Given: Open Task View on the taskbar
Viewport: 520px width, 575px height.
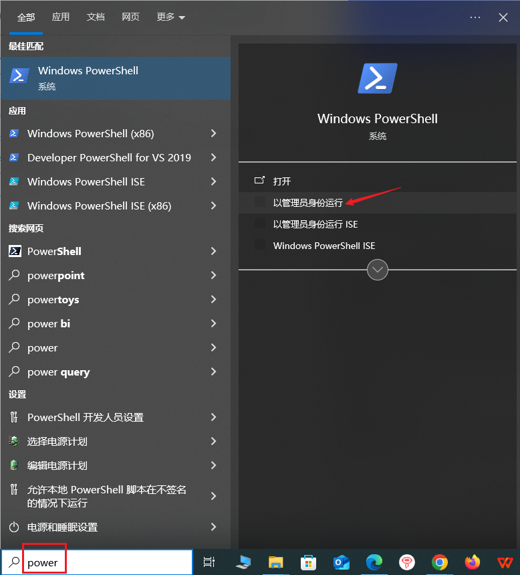Looking at the screenshot, I should [x=209, y=562].
